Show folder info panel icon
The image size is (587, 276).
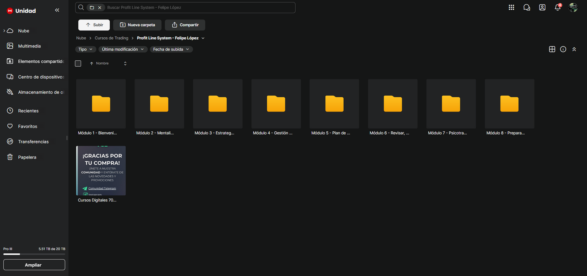[x=563, y=49]
